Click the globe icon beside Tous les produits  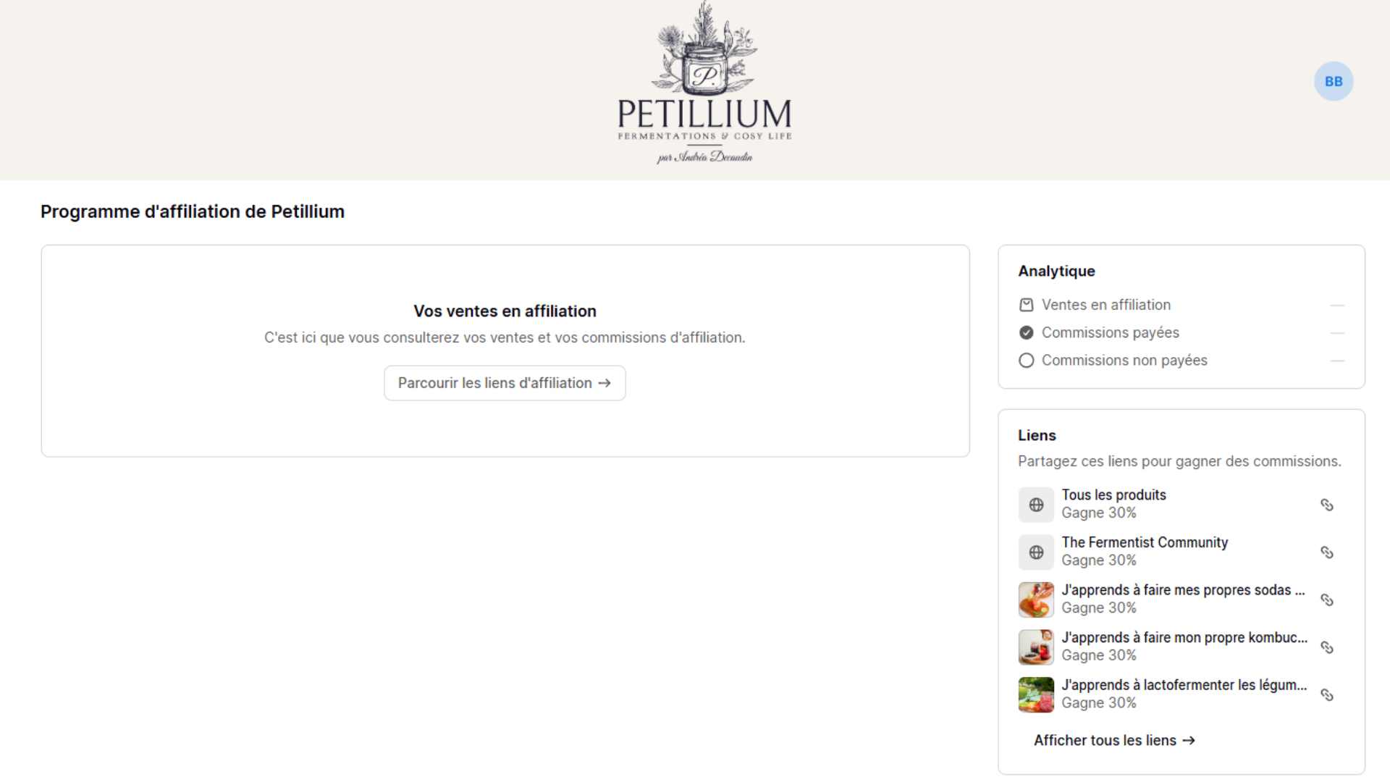pyautogui.click(x=1036, y=505)
